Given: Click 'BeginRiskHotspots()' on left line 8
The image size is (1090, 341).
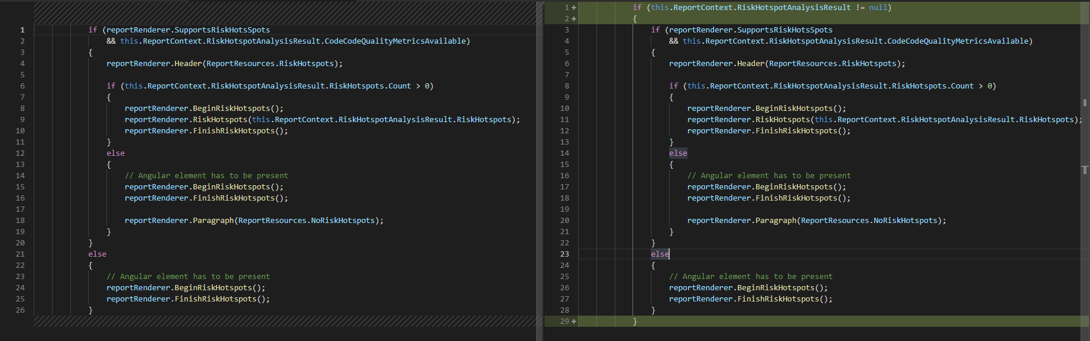Looking at the screenshot, I should (236, 109).
